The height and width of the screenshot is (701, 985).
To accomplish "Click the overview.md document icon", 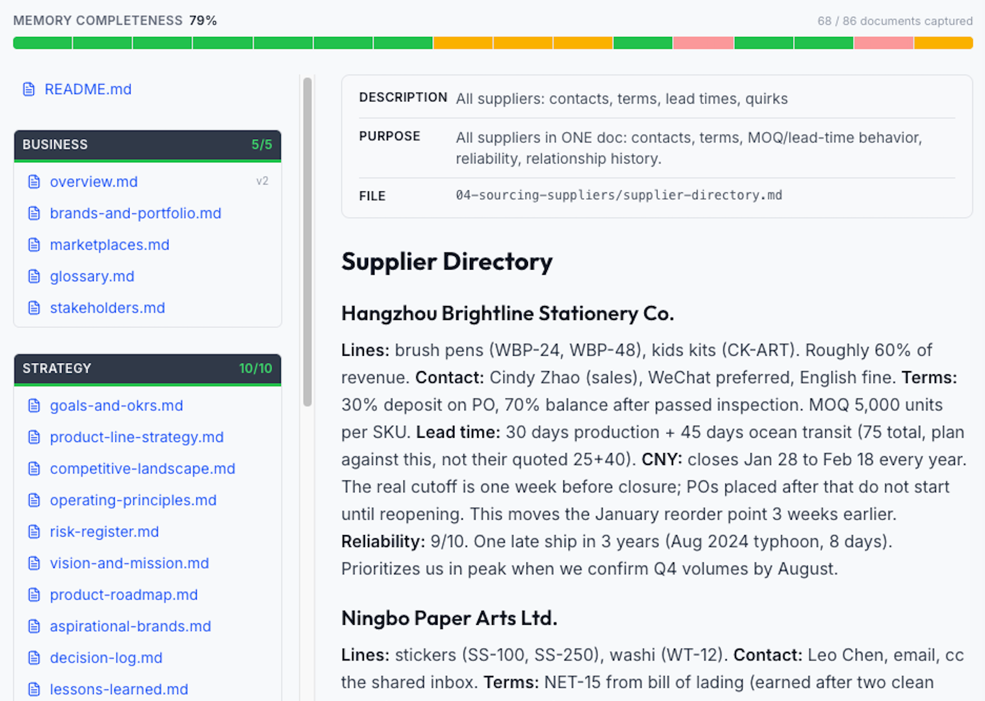I will (x=34, y=182).
